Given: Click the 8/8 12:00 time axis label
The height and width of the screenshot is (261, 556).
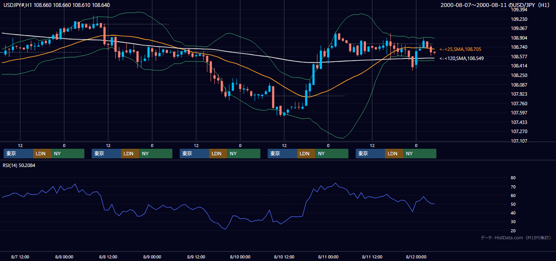Looking at the screenshot, I should coord(108,257).
